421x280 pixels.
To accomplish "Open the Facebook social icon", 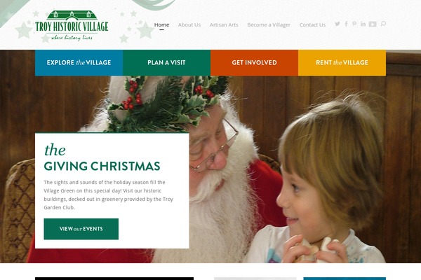I will (347, 24).
